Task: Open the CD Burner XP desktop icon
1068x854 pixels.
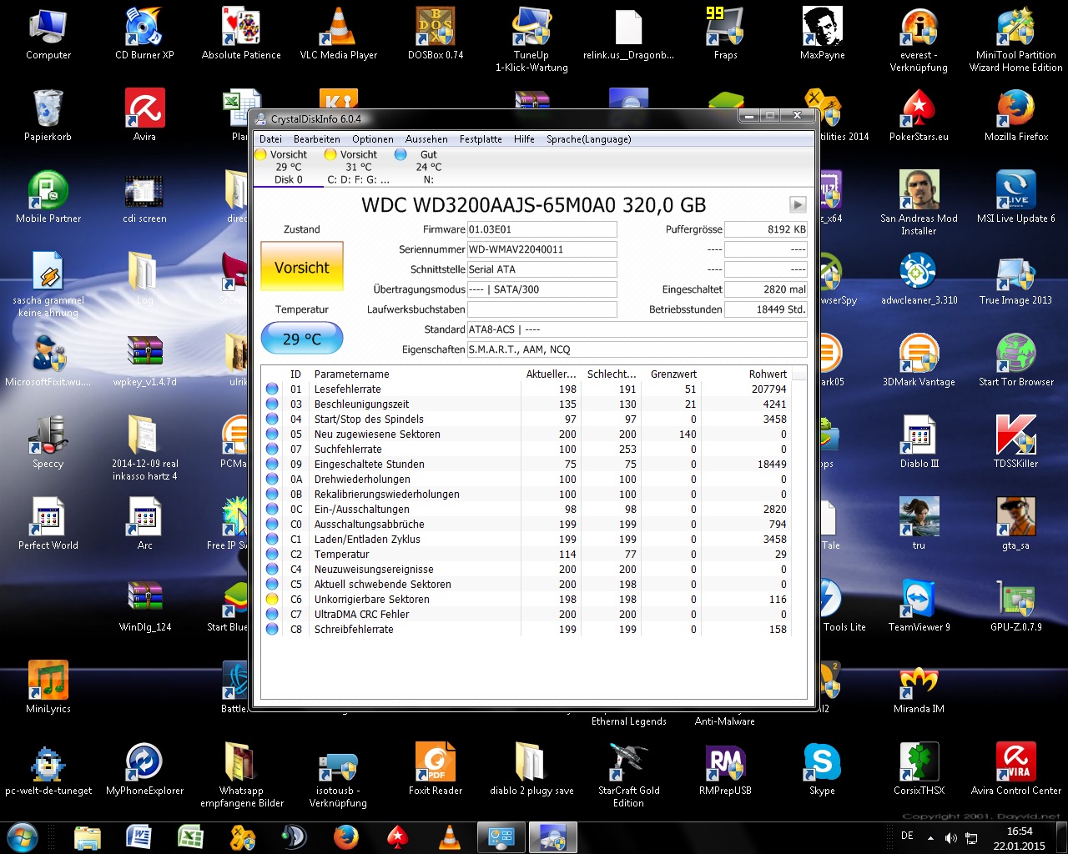Action: pyautogui.click(x=144, y=33)
